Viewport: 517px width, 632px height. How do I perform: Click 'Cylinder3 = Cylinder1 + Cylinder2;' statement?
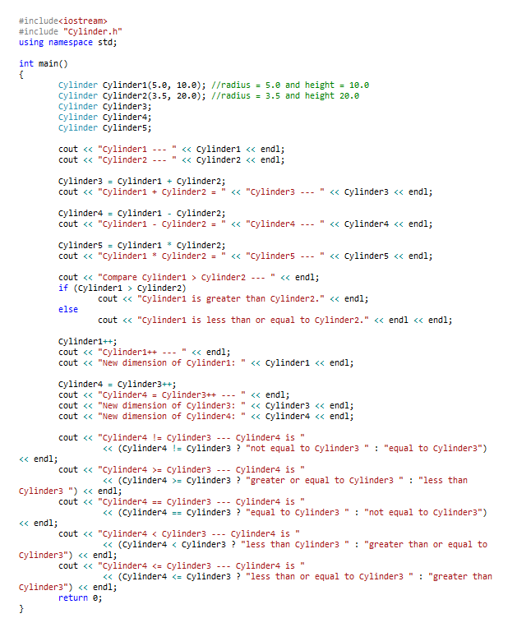pos(142,182)
